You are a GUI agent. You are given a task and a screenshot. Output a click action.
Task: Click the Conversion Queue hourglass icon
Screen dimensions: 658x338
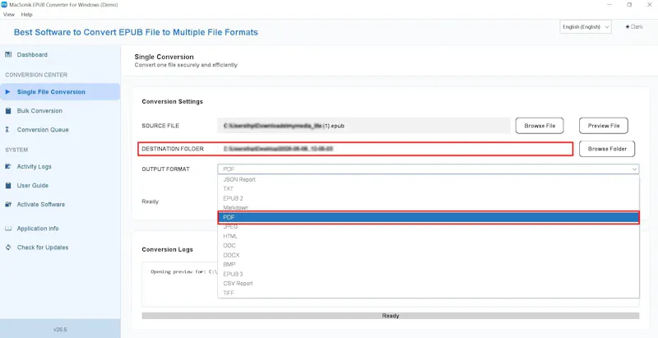[x=8, y=130]
